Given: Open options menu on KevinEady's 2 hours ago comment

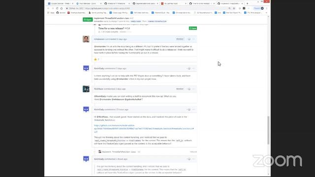Looking at the screenshot, I should (x=193, y=159).
